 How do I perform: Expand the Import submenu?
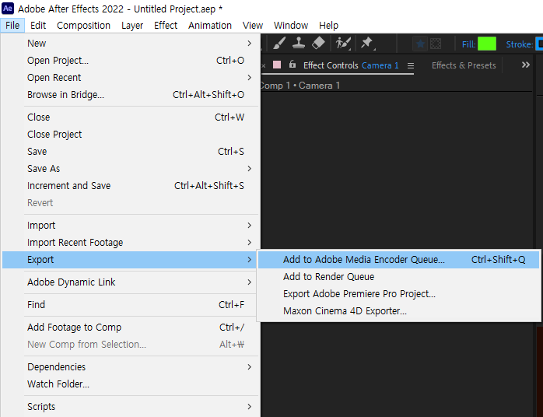point(130,226)
